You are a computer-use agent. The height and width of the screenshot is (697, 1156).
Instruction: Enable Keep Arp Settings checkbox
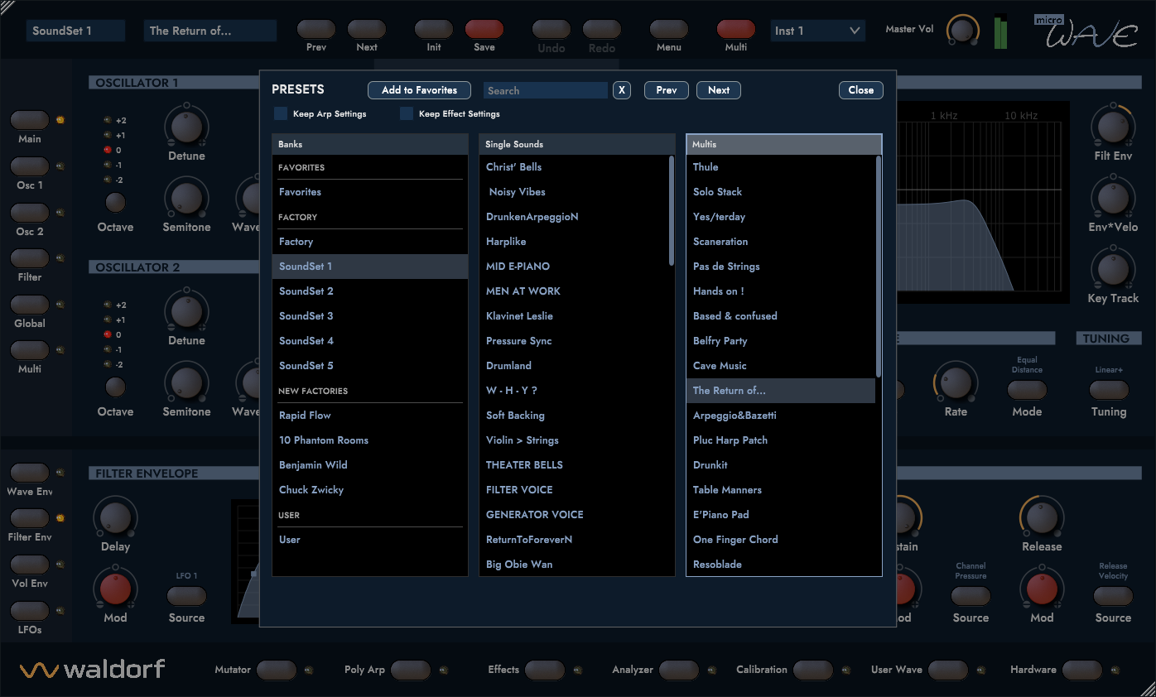click(x=281, y=113)
